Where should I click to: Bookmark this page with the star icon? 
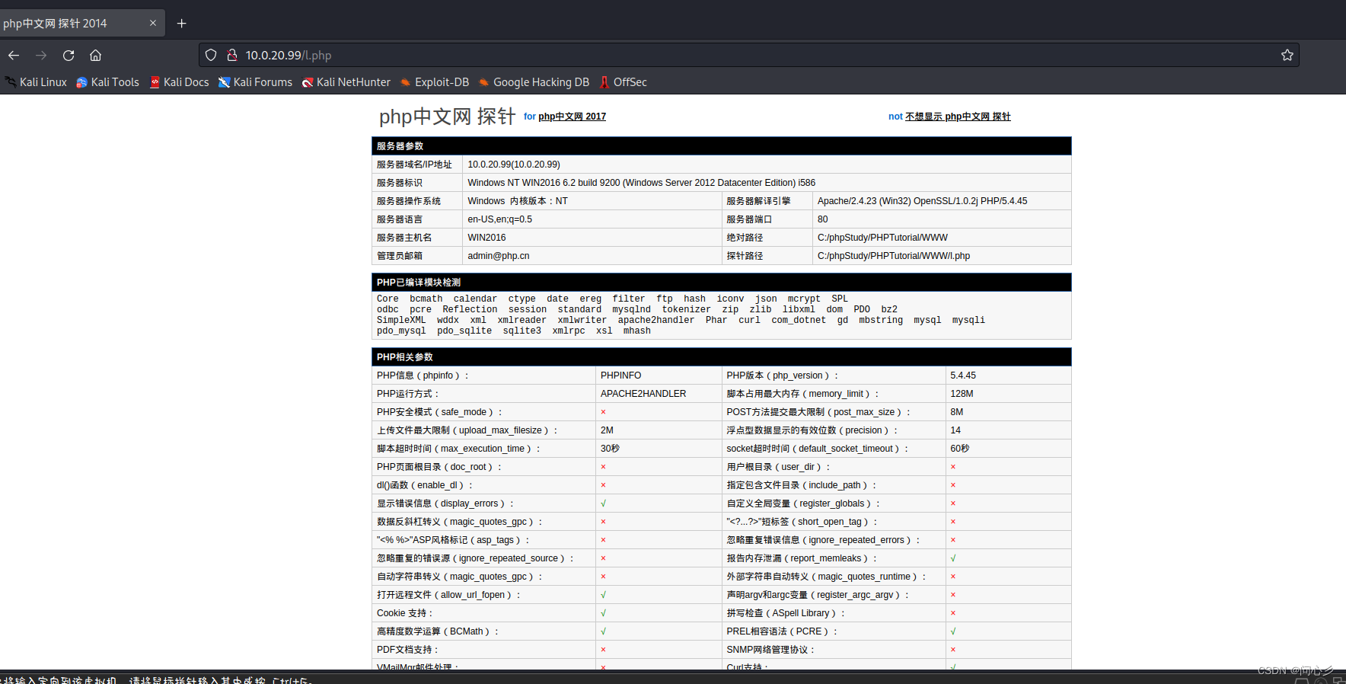(x=1287, y=55)
